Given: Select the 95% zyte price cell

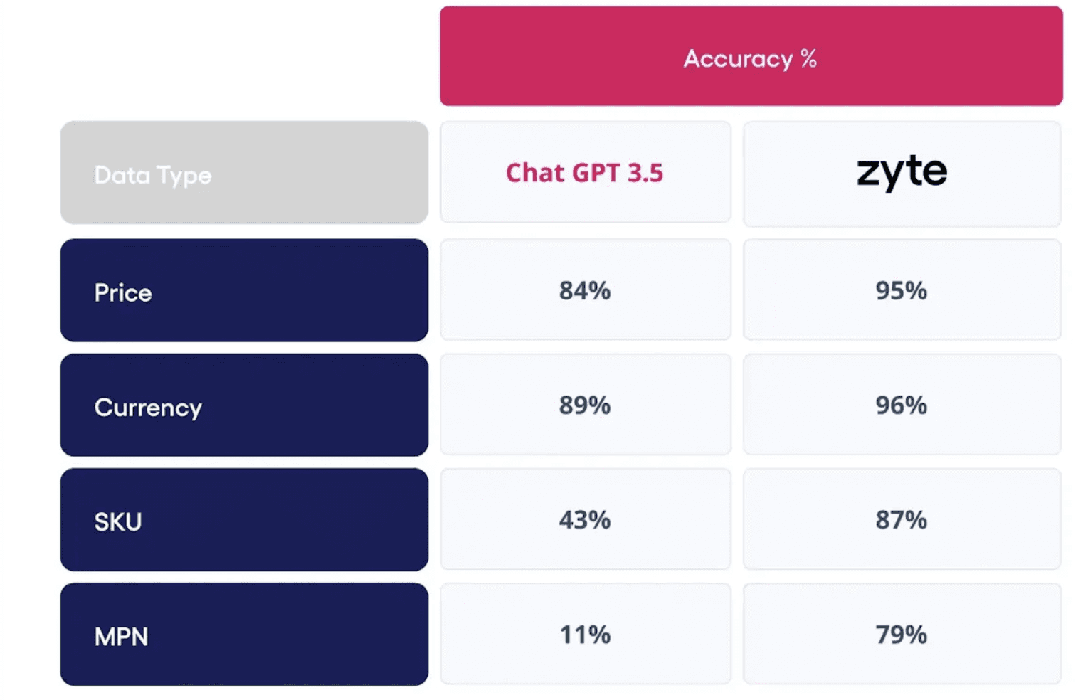Looking at the screenshot, I should [901, 290].
